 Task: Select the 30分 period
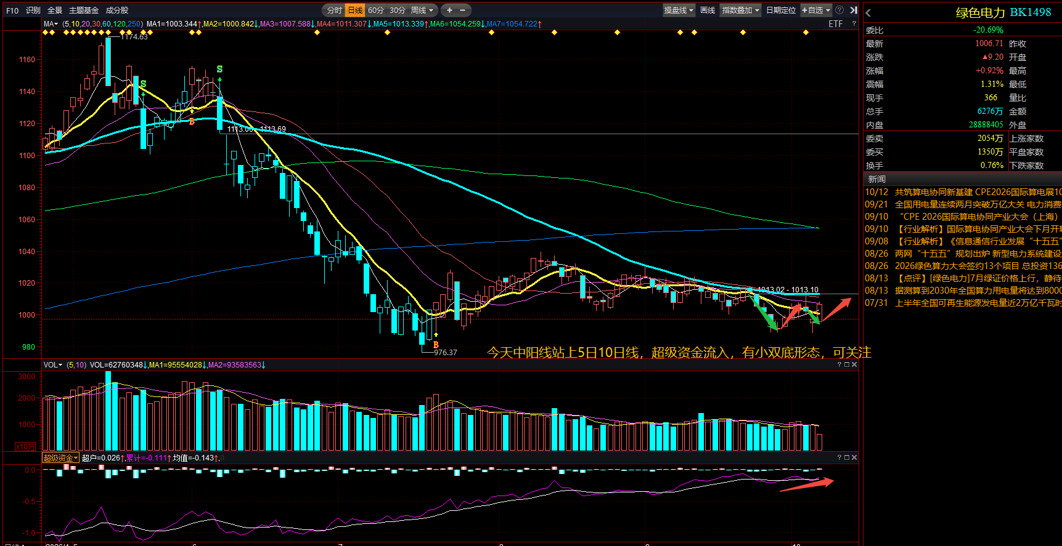[398, 10]
